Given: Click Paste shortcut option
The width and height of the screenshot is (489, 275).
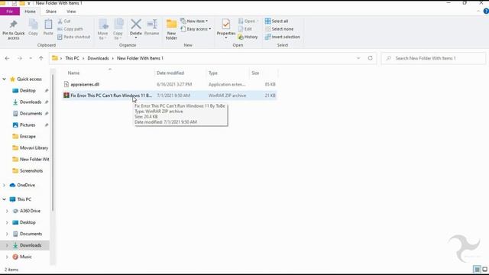Looking at the screenshot, I should coord(74,37).
